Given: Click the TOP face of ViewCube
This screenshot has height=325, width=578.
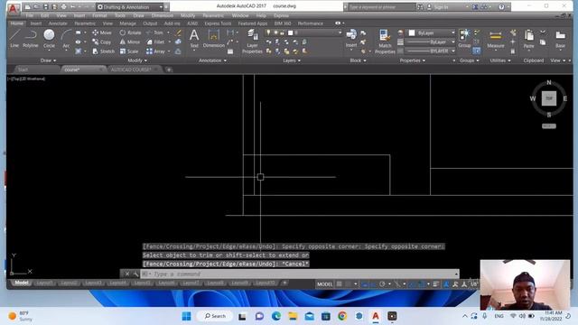Looking at the screenshot, I should [x=549, y=98].
